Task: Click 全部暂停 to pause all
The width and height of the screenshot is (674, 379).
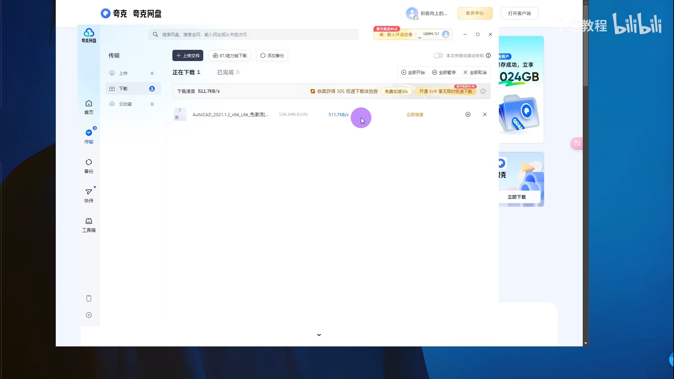Action: (444, 72)
